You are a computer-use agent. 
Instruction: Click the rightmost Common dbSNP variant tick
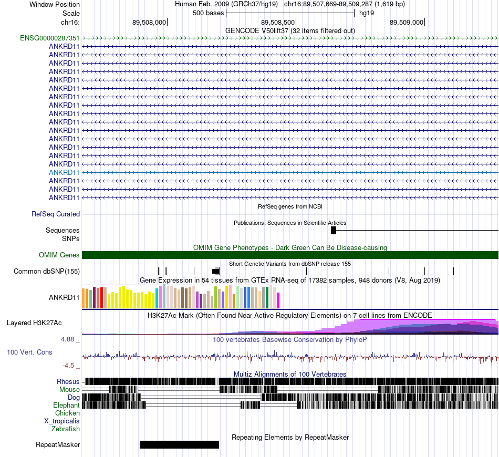point(453,271)
